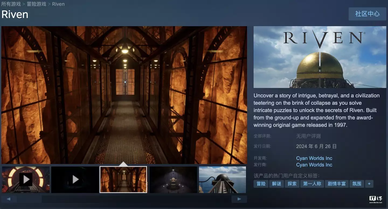
Task: Open developer link Cyan Worlds Inc
Action: tap(314, 158)
